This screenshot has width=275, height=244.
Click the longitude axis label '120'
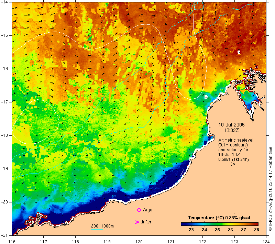tap(139, 242)
